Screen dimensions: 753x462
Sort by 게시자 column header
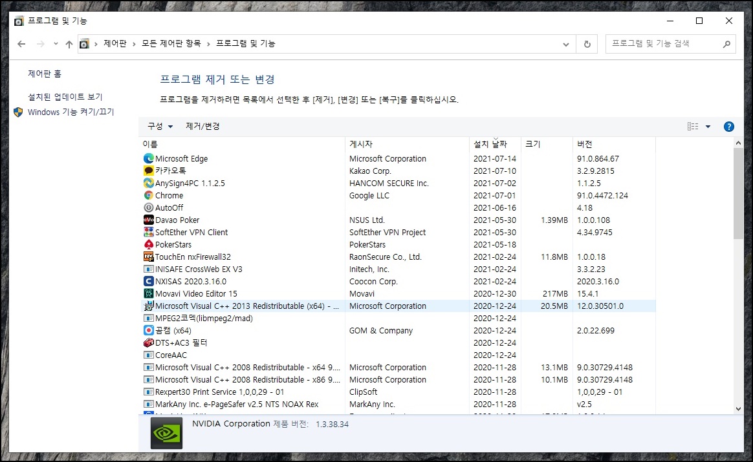408,144
